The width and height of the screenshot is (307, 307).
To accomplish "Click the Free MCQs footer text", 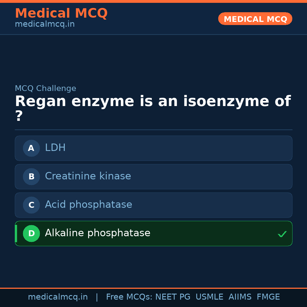I will (129, 297).
